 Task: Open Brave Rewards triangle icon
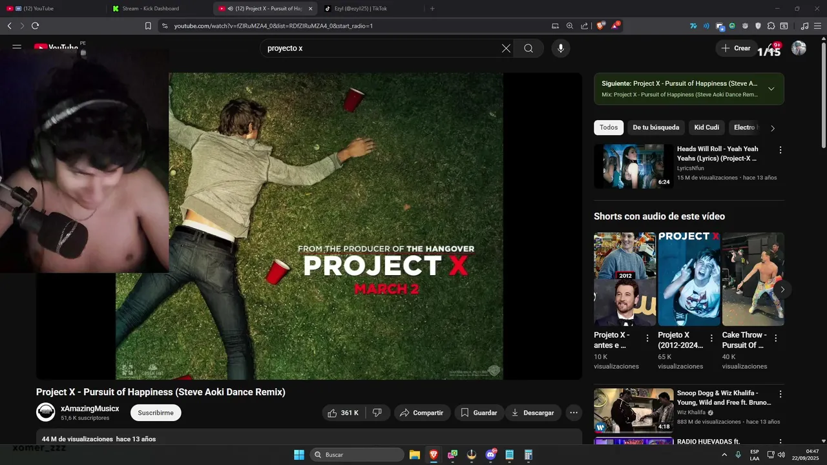(615, 26)
